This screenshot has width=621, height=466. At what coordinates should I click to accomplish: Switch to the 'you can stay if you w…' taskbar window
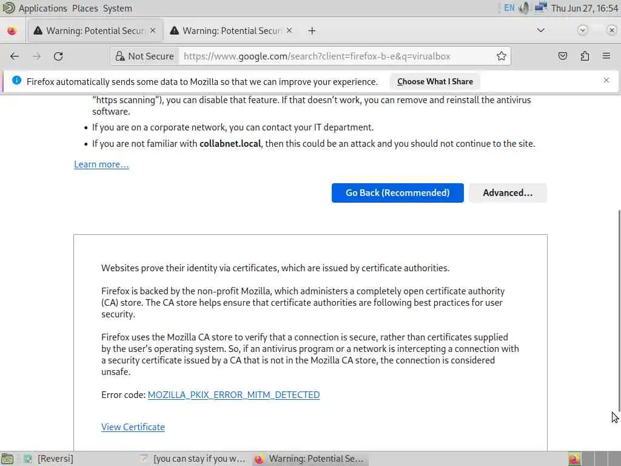click(194, 459)
